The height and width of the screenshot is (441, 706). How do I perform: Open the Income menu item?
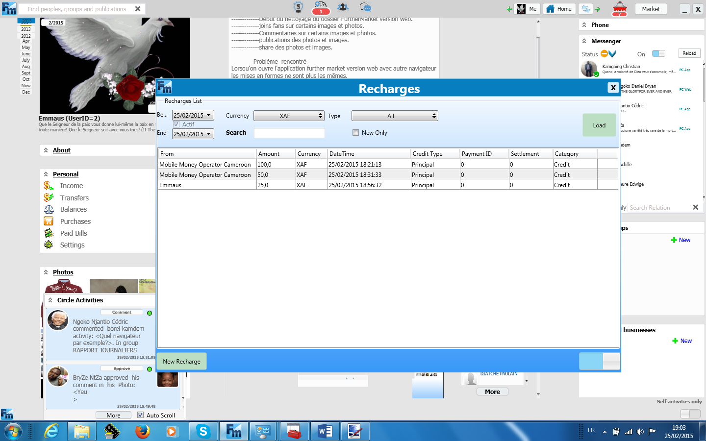[72, 186]
